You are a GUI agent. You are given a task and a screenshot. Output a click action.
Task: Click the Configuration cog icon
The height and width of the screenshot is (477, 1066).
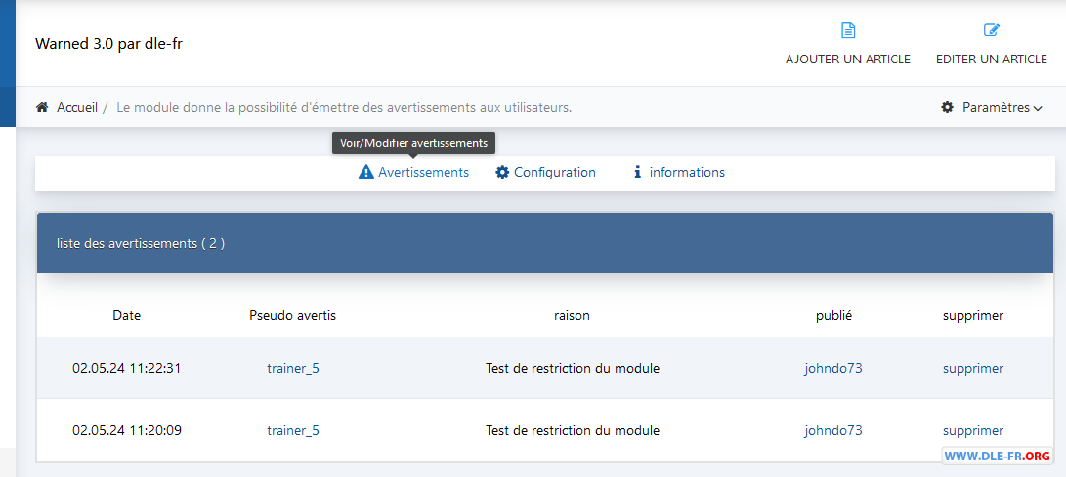coord(502,172)
